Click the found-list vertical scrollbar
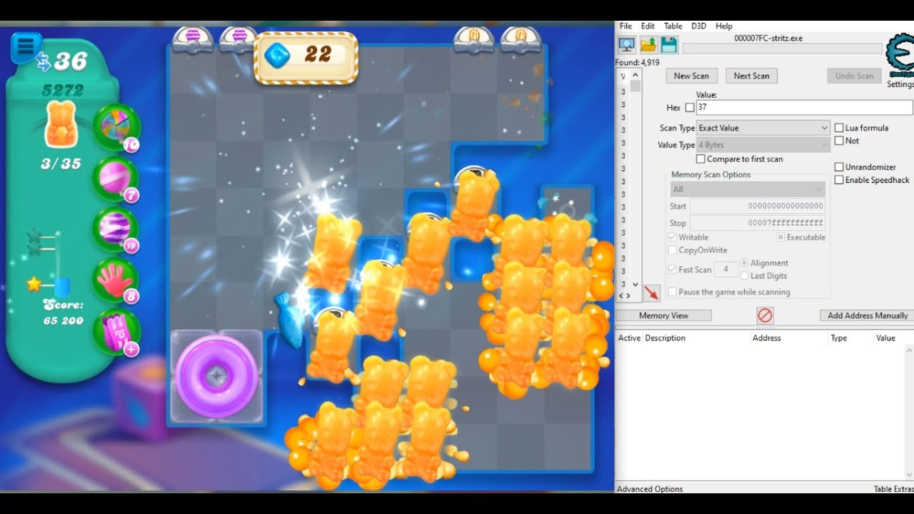Viewport: 914px width, 514px height. pos(635,180)
